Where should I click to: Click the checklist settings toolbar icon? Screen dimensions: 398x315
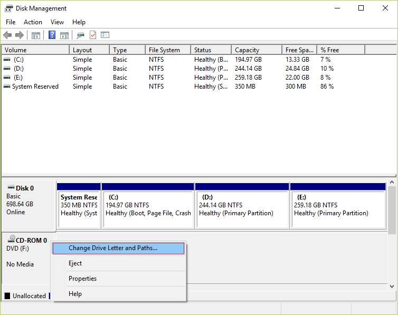point(105,35)
